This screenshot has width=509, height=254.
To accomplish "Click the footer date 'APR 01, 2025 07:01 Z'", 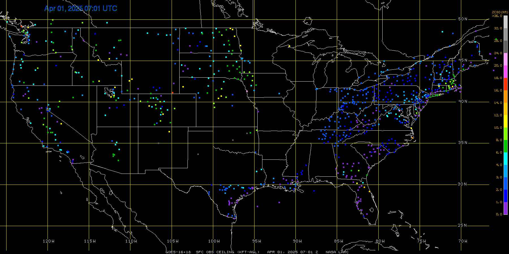I will 293,252.
